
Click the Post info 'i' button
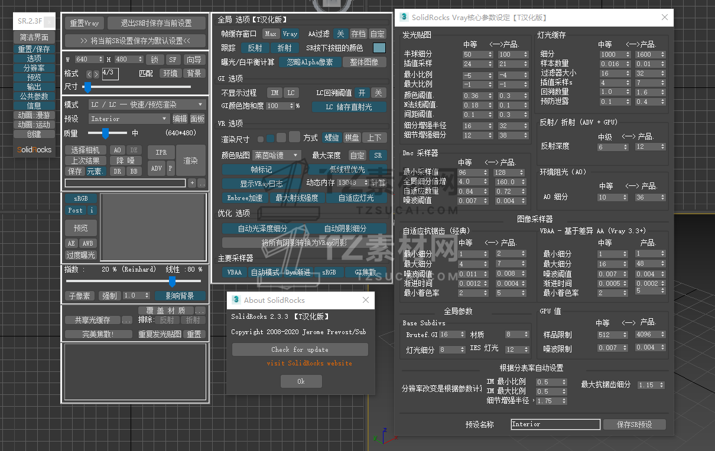[92, 210]
